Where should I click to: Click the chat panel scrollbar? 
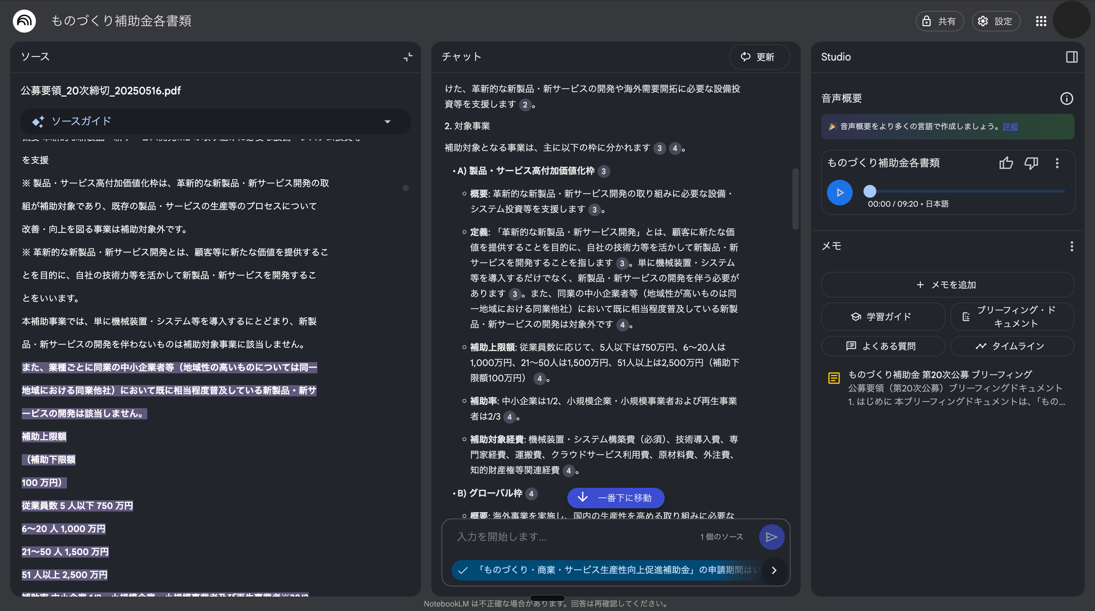pos(795,199)
